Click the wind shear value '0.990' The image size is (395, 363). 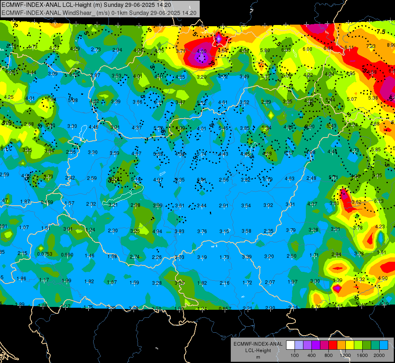pos(67,255)
